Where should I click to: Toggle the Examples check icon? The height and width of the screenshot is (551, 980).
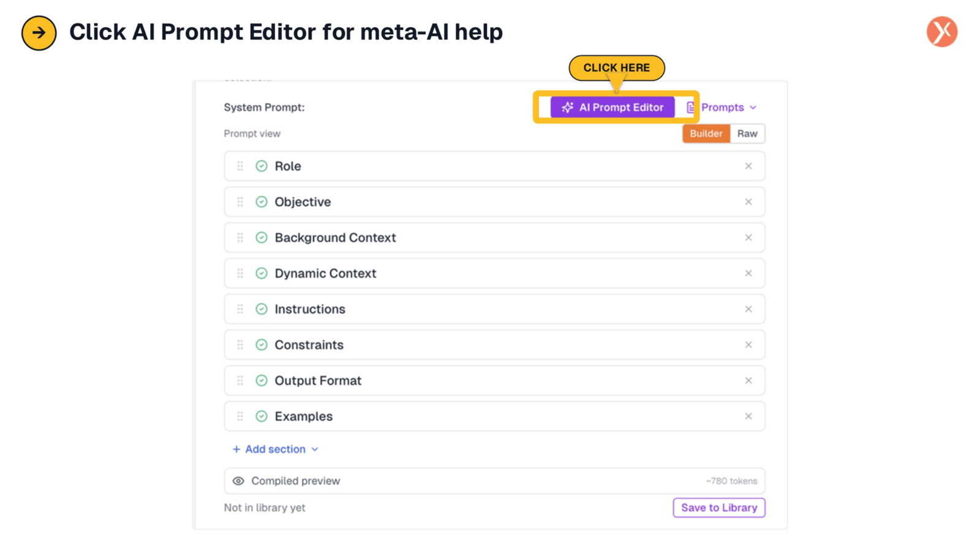pyautogui.click(x=262, y=416)
